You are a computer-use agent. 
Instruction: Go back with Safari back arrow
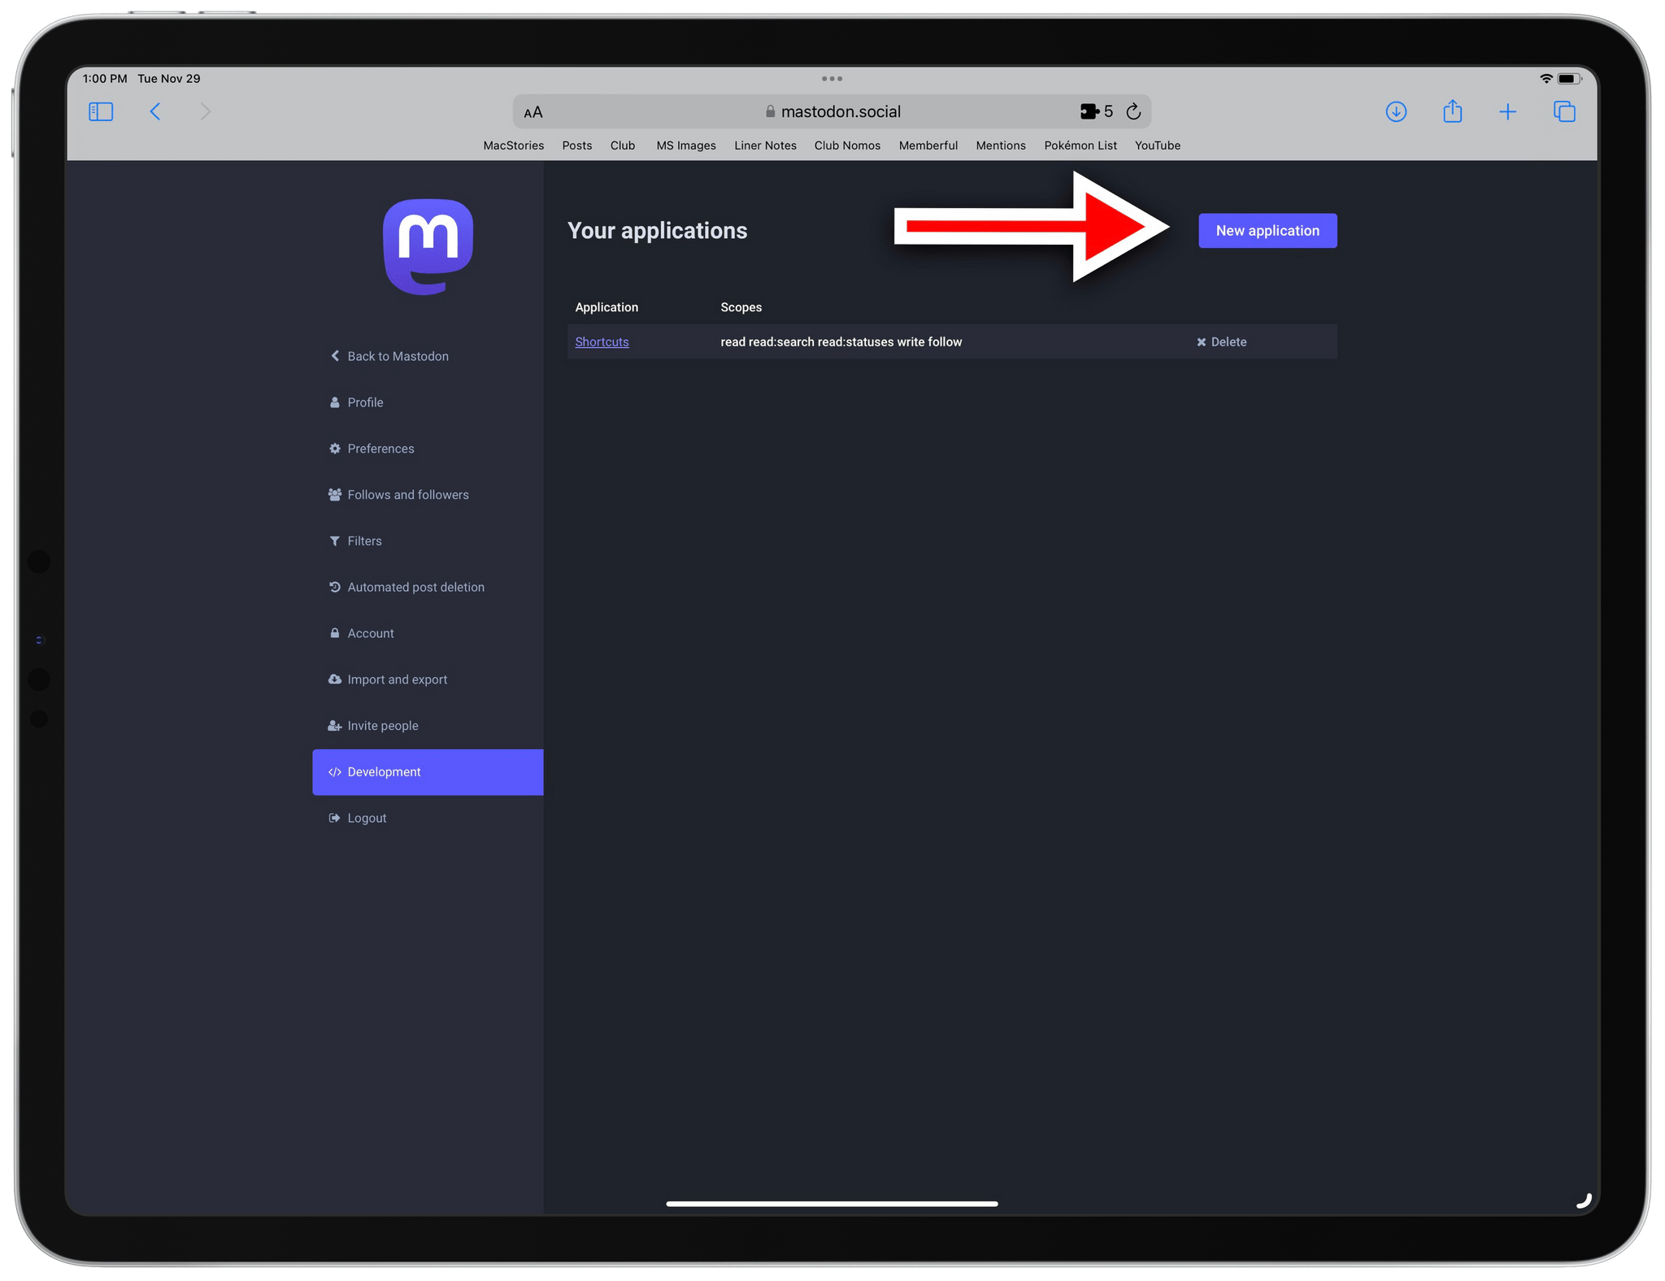point(155,111)
